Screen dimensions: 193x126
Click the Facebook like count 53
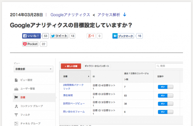click(x=46, y=36)
